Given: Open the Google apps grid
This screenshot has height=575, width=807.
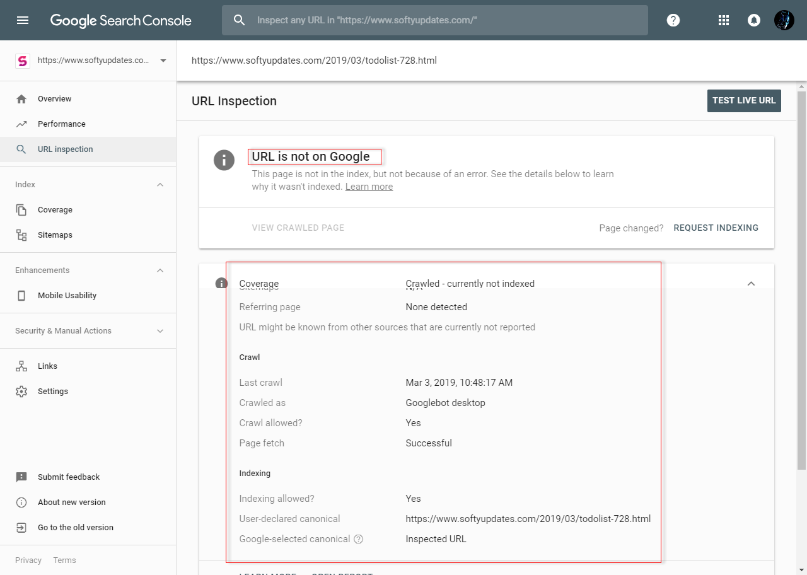Looking at the screenshot, I should 724,20.
